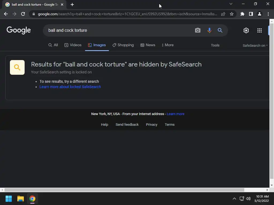Reload the current Google page
Screen dimensions: 274x205
tap(23, 14)
